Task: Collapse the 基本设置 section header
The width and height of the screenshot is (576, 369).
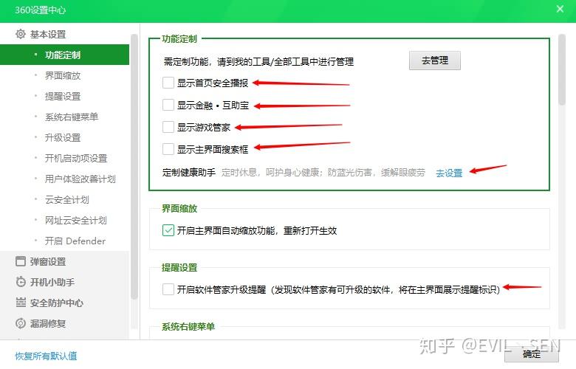Action: [48, 34]
